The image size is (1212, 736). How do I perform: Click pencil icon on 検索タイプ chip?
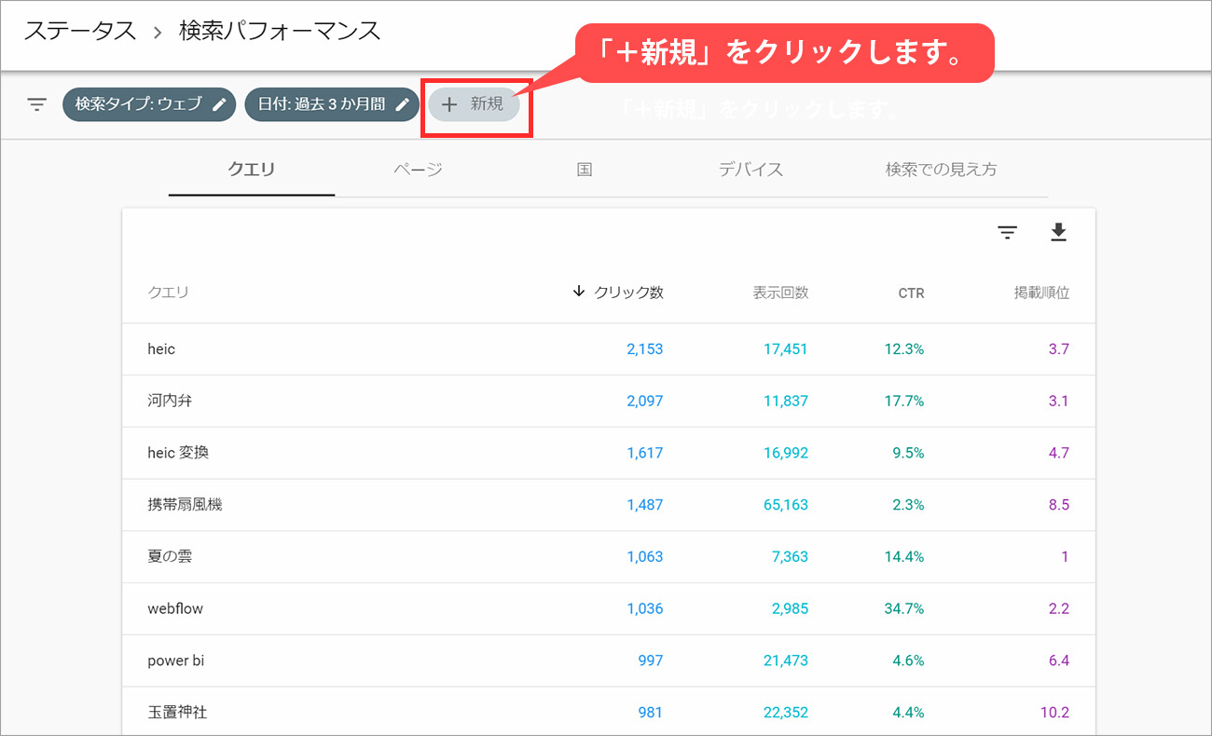click(219, 104)
